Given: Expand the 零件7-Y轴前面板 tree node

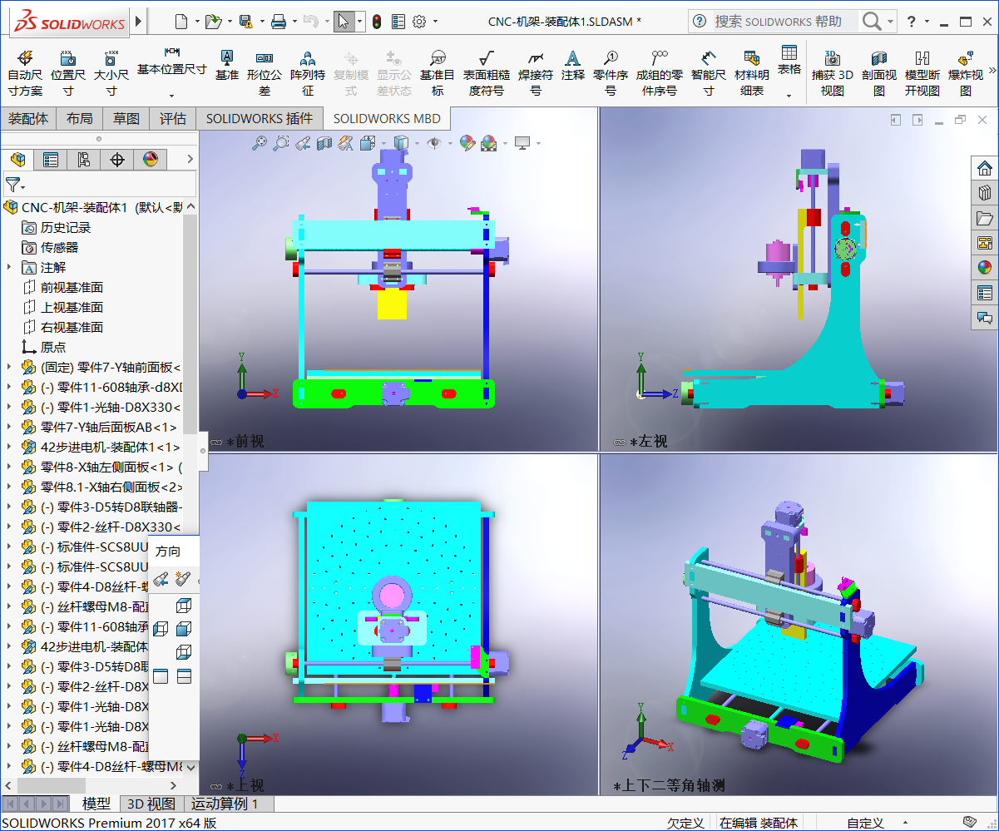Looking at the screenshot, I should point(9,367).
